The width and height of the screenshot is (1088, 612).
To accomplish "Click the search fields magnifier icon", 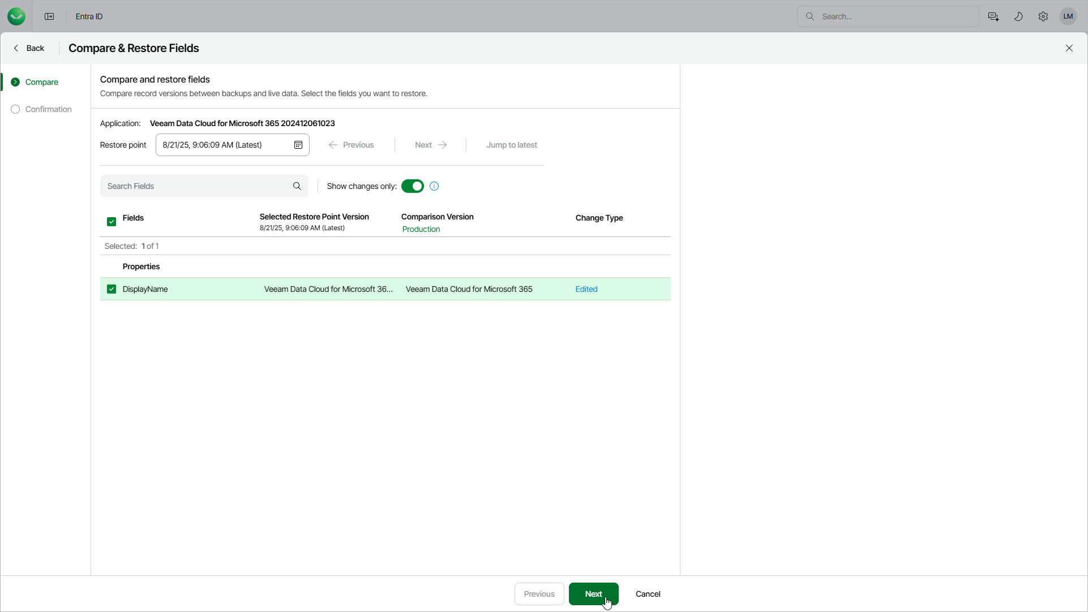I will 297,186.
